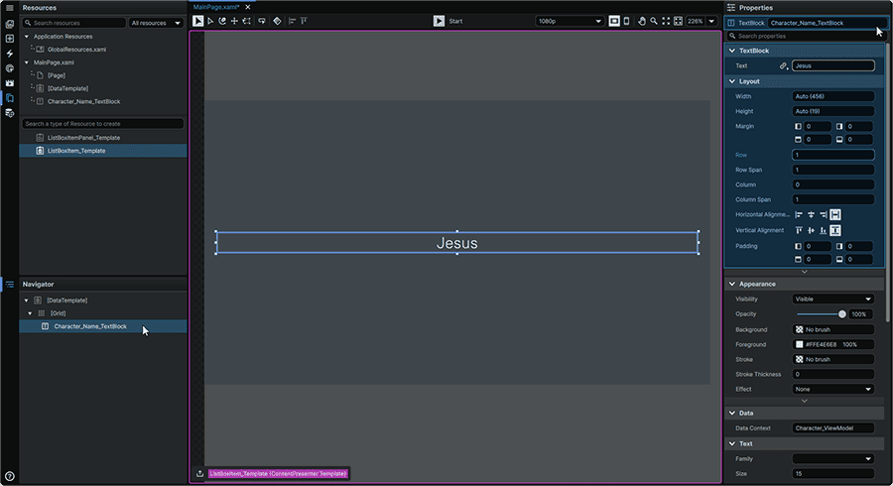Open the assets library sidebar panel

pyautogui.click(x=10, y=24)
